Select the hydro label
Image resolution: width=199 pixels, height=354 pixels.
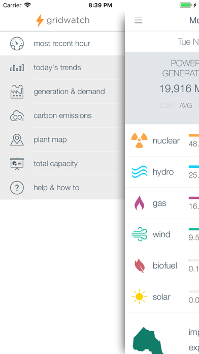[x=163, y=172]
